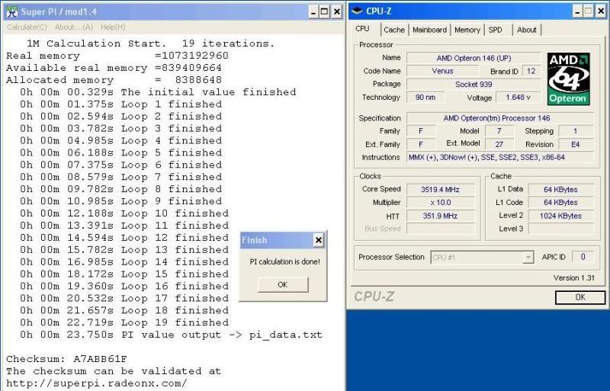Image resolution: width=610 pixels, height=391 pixels.
Task: Click the processor Name field 'AMD Opteron 146 (UP)'
Action: pyautogui.click(x=474, y=58)
